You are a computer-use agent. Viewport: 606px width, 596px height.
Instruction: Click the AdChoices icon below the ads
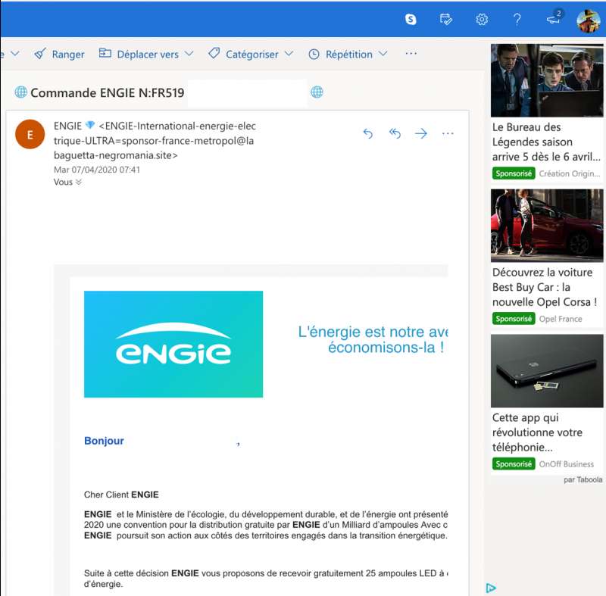click(x=490, y=588)
